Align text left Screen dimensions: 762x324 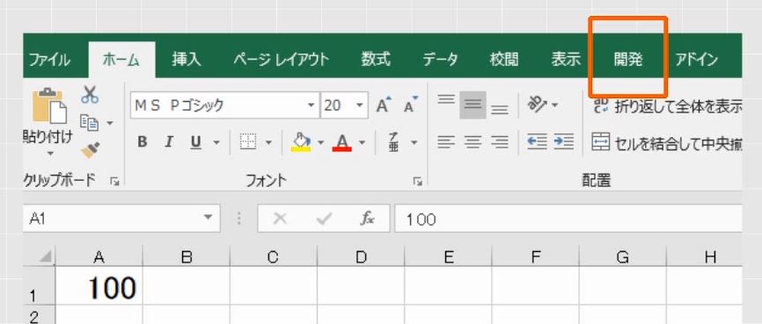[x=445, y=142]
